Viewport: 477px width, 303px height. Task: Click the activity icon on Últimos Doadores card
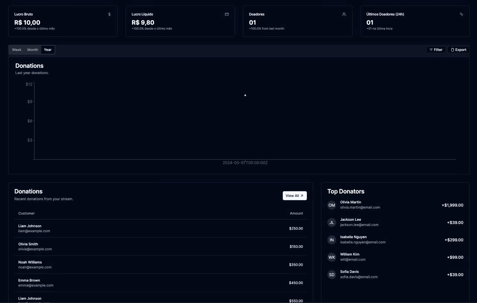pos(461,14)
